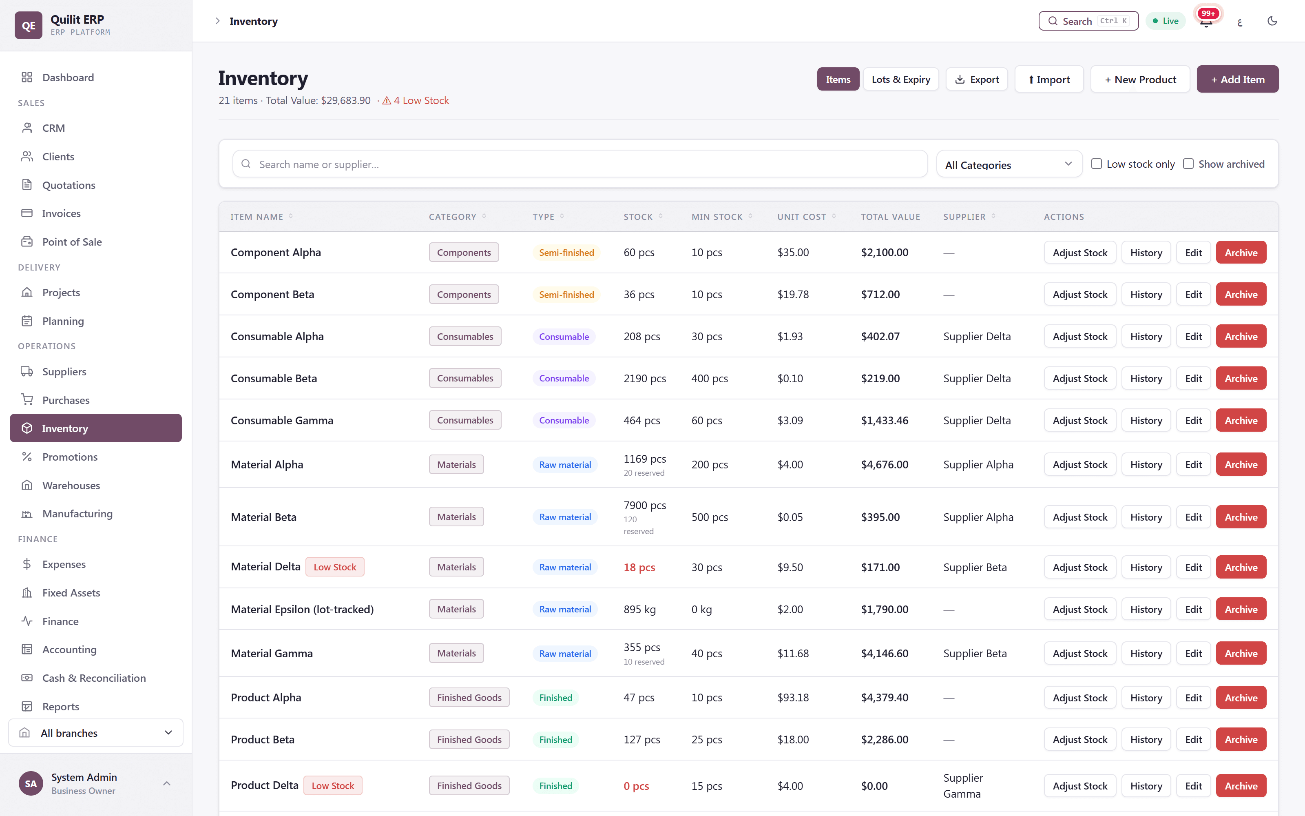Switch to the Items tab
Screen dimensions: 1305x816
[838, 79]
